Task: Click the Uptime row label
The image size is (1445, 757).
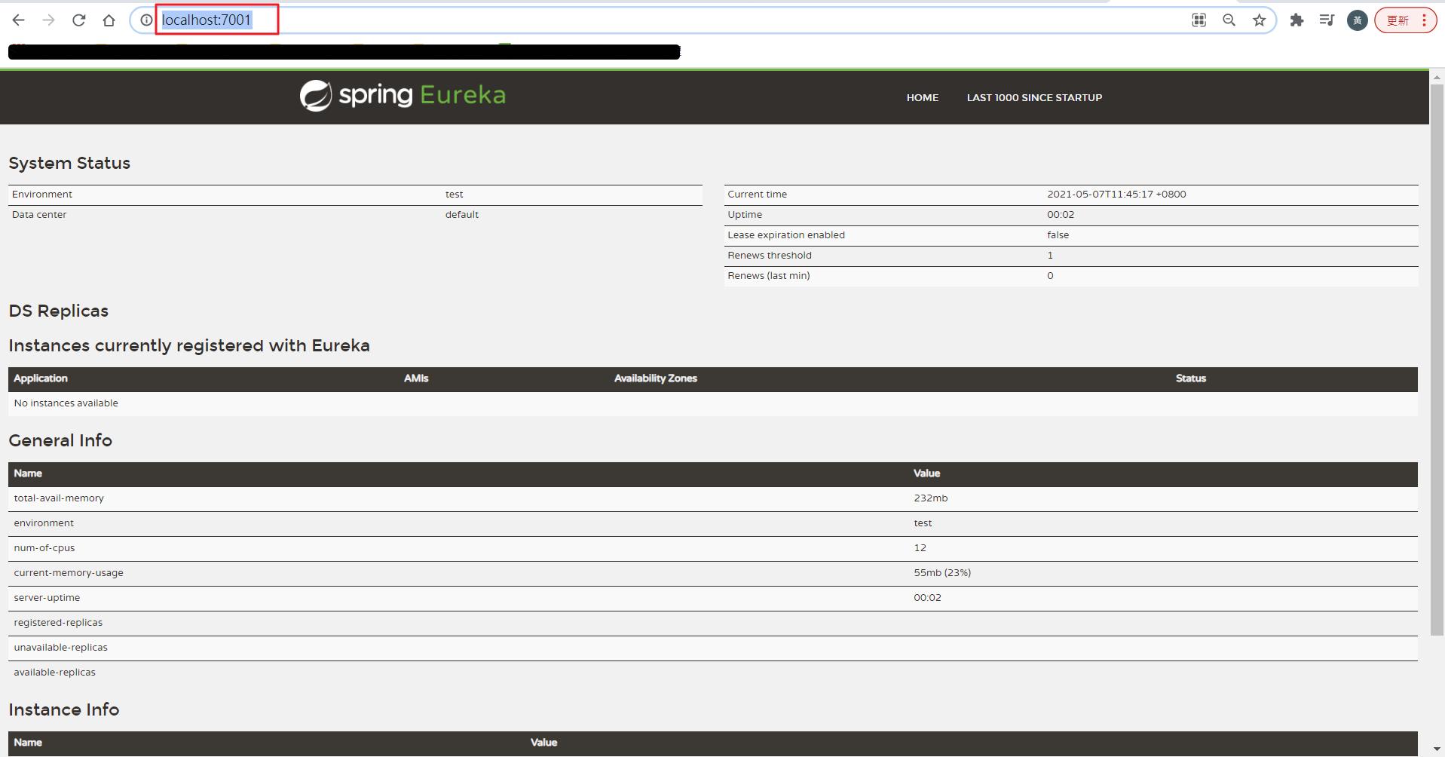Action: [745, 214]
